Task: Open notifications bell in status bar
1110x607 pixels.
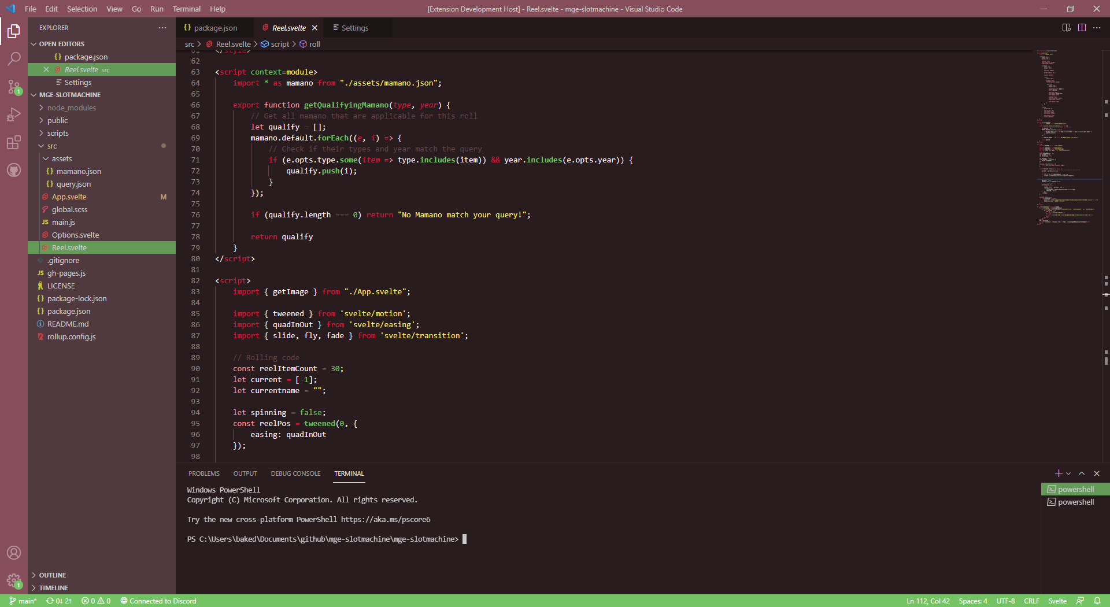Action: click(1097, 601)
